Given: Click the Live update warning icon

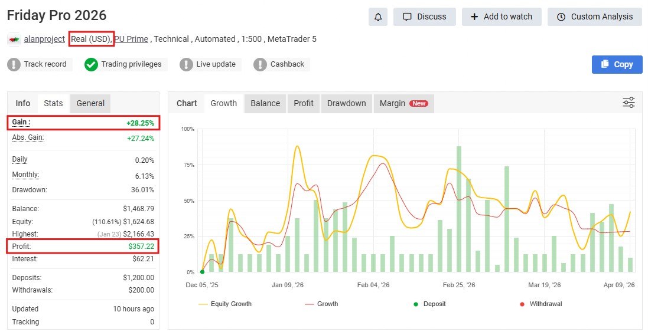Looking at the screenshot, I should click(x=186, y=64).
